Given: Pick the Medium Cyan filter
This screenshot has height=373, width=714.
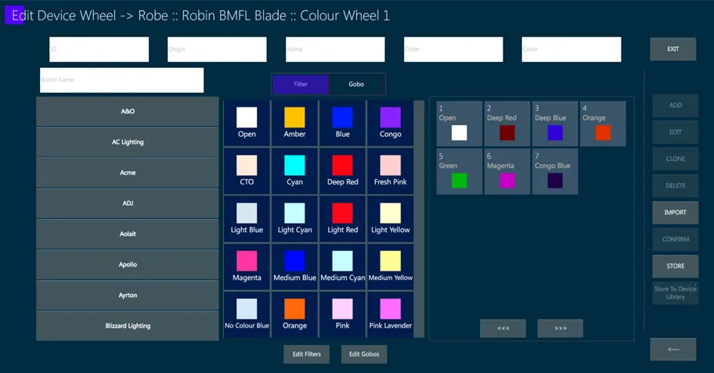Looking at the screenshot, I should point(342,267).
